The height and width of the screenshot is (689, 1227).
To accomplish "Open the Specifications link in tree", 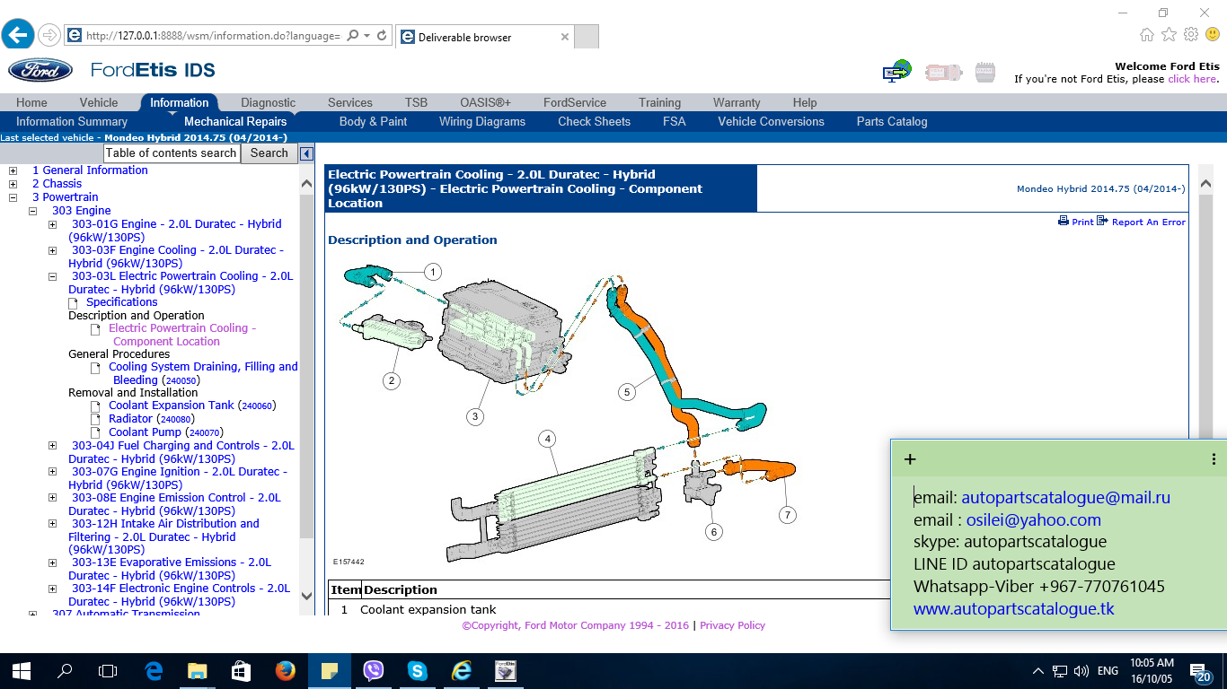I will click(x=121, y=302).
